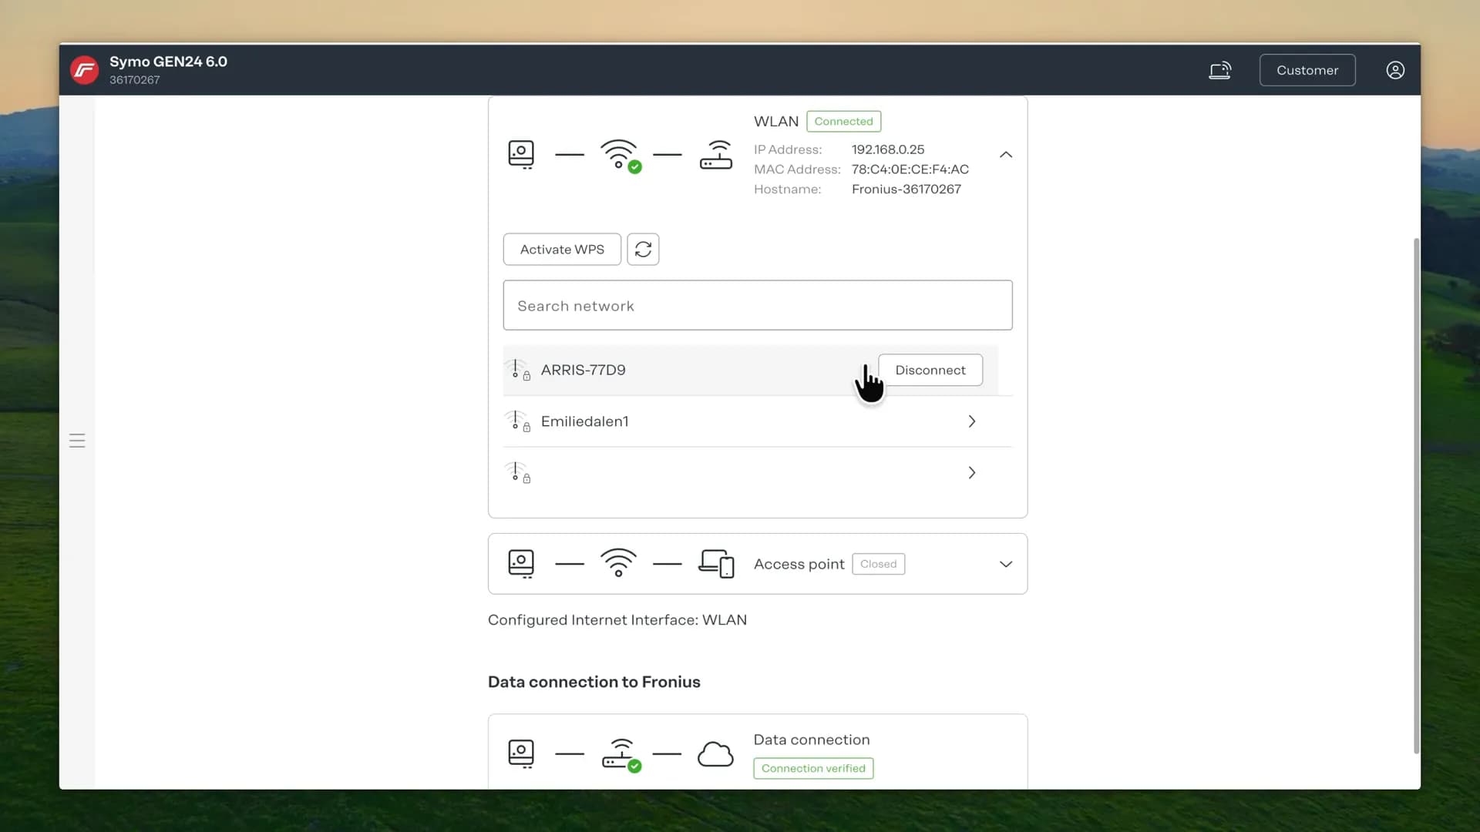Refresh the WLAN network list

pos(643,250)
